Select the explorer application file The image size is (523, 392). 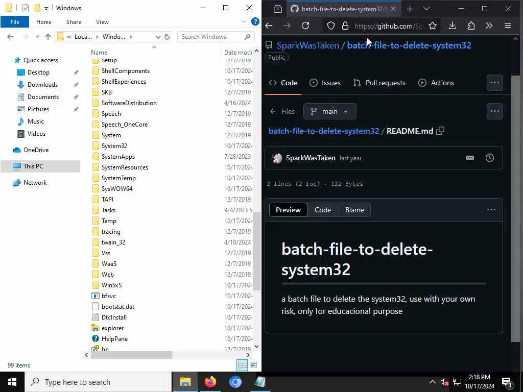[x=112, y=328]
